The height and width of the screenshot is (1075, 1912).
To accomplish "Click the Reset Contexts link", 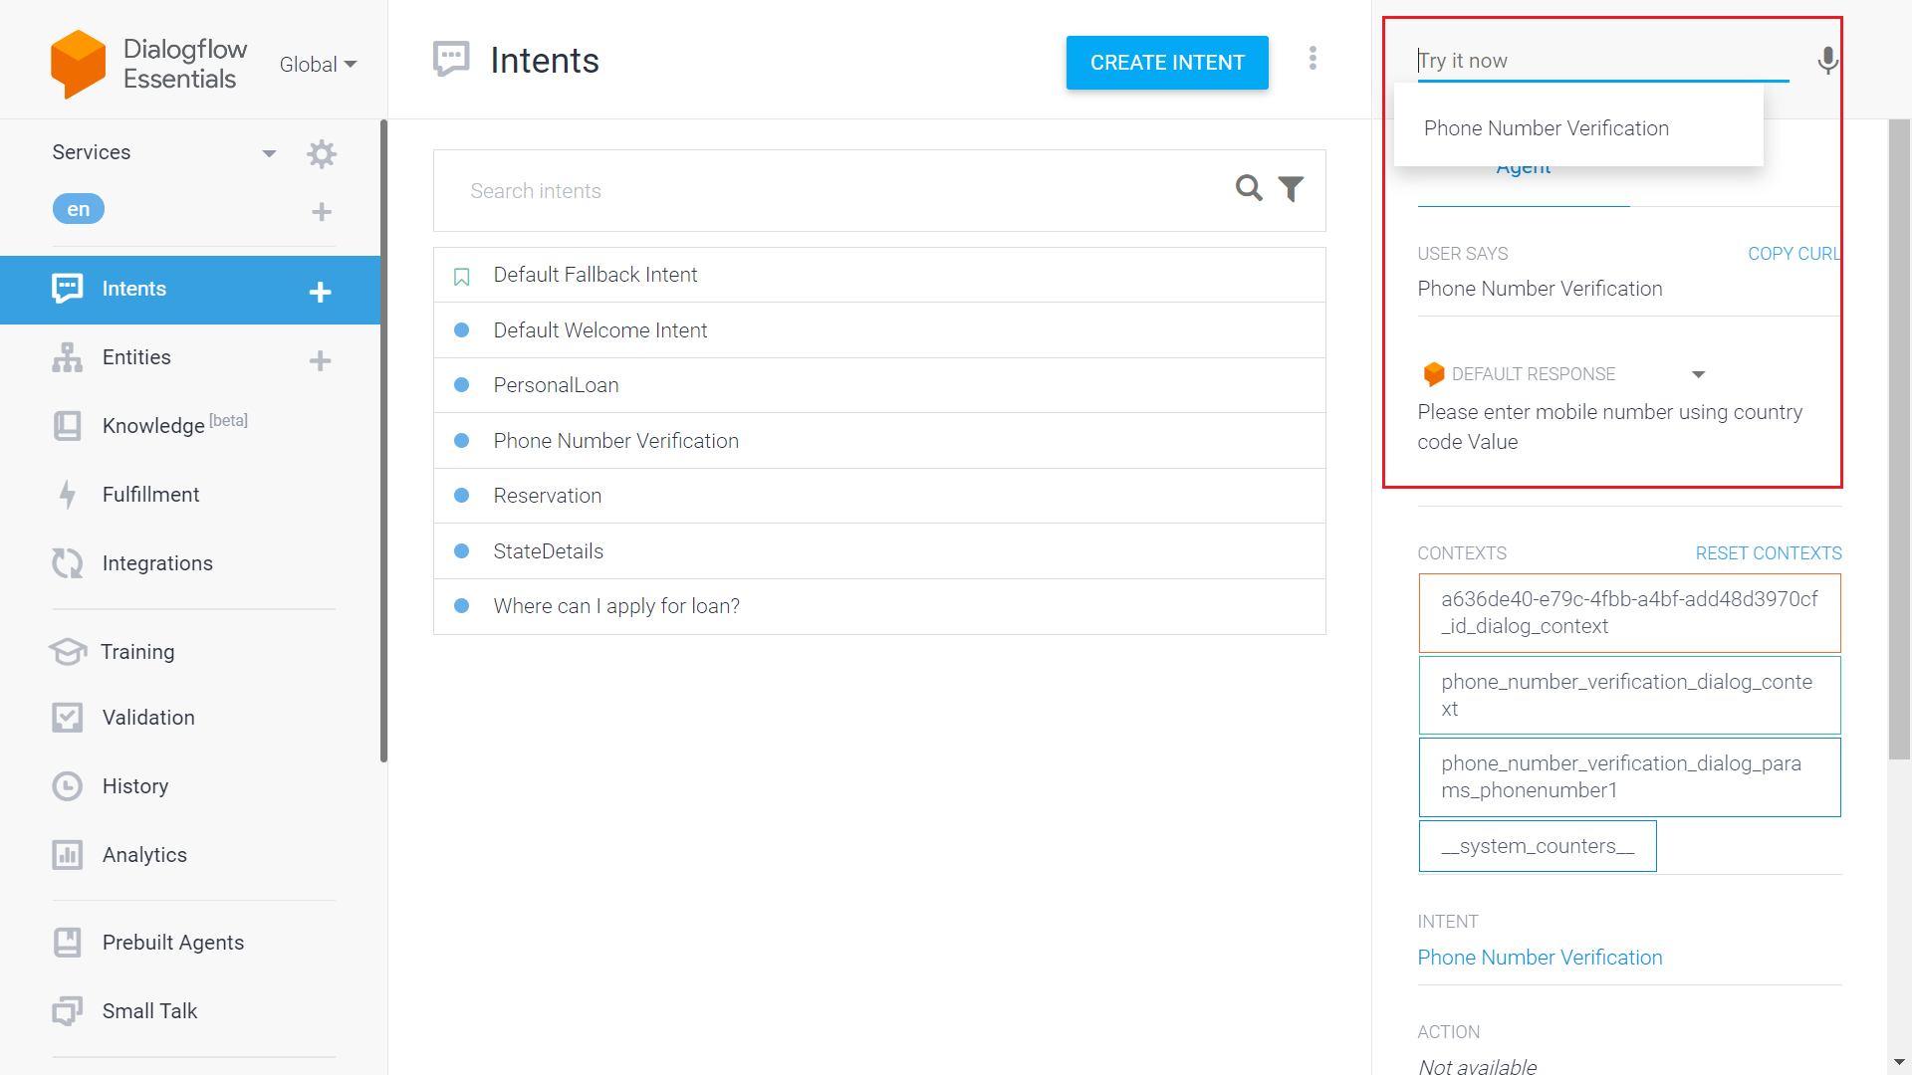I will tap(1768, 553).
